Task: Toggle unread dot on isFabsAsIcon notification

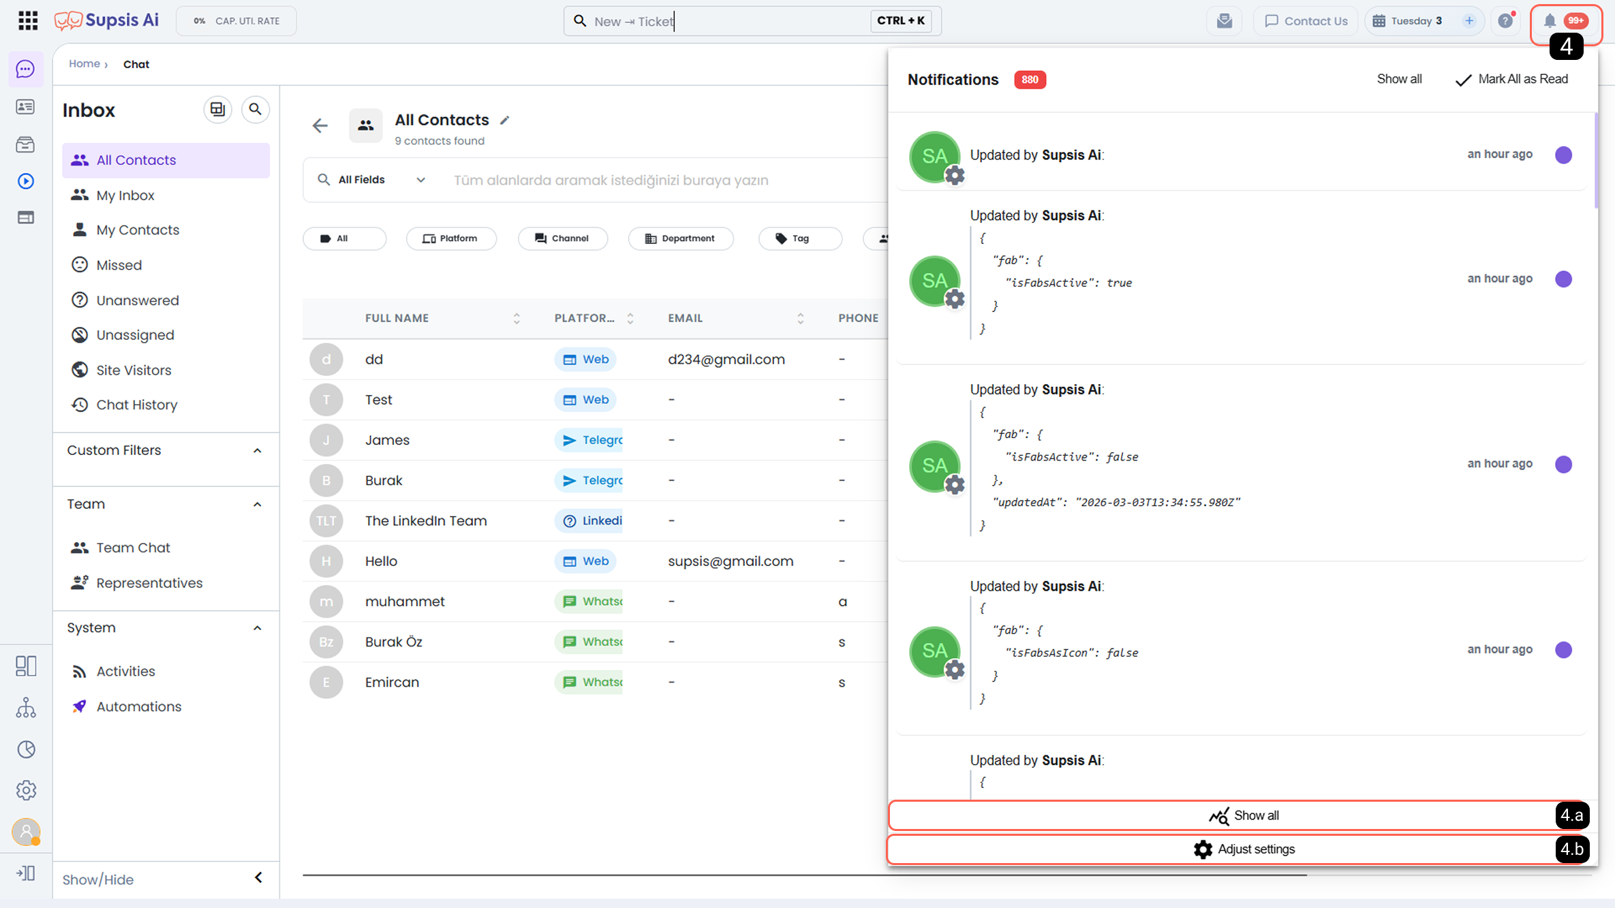Action: coord(1563,649)
